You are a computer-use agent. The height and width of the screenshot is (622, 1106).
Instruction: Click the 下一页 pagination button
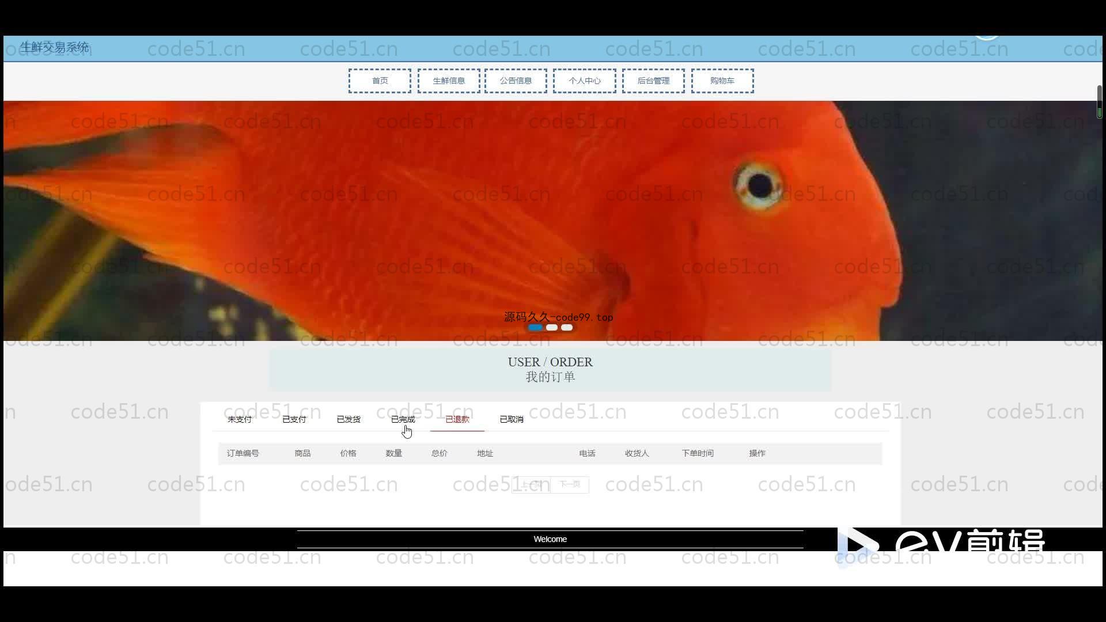point(570,484)
